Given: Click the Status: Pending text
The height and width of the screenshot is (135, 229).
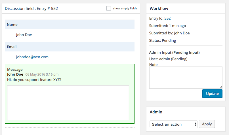Looking at the screenshot, I should (x=163, y=40).
